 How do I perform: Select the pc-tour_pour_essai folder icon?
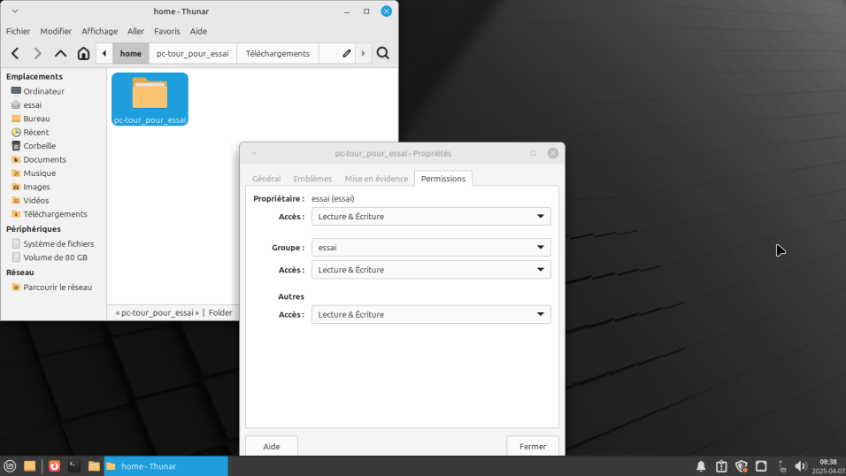[150, 99]
